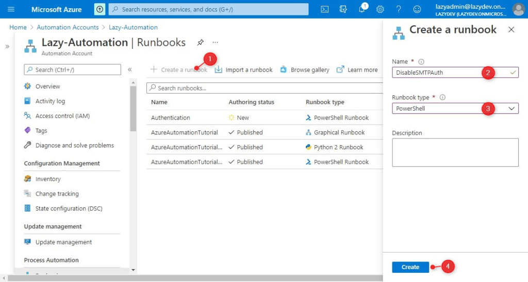The width and height of the screenshot is (528, 282).
Task: Click the PowerShell Runbook icon for Authentication
Action: pos(308,118)
